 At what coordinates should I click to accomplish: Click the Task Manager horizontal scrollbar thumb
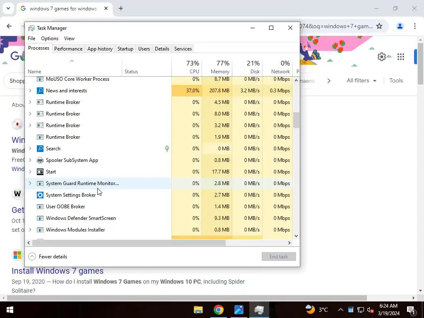point(129,243)
